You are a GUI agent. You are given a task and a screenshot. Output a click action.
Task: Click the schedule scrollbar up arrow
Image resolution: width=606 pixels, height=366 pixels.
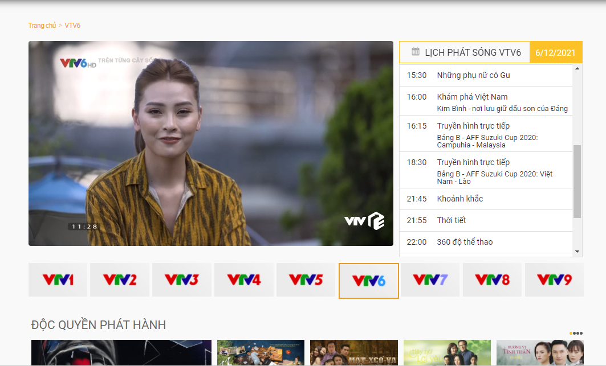pos(577,68)
